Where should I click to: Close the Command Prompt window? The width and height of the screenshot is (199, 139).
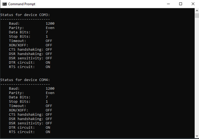193,4
